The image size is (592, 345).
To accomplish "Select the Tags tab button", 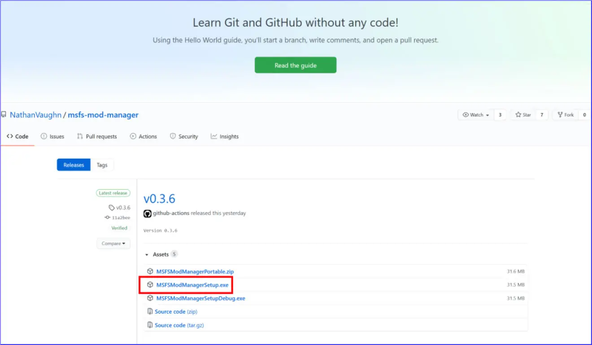I will pos(102,165).
